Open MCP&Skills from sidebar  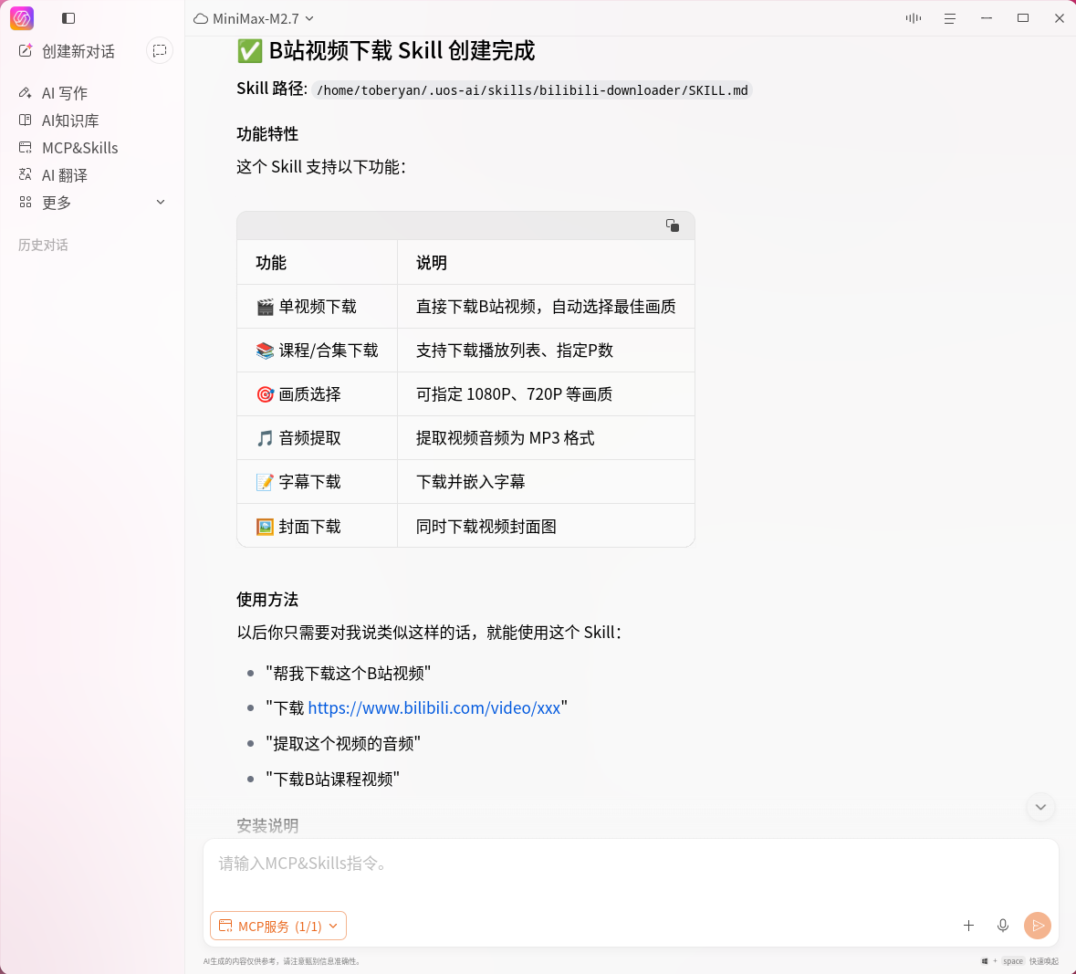pos(79,148)
